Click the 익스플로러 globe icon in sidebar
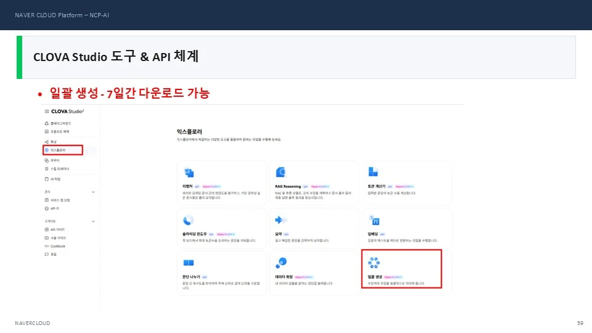Screen dimensions: 592x333 [x=47, y=150]
